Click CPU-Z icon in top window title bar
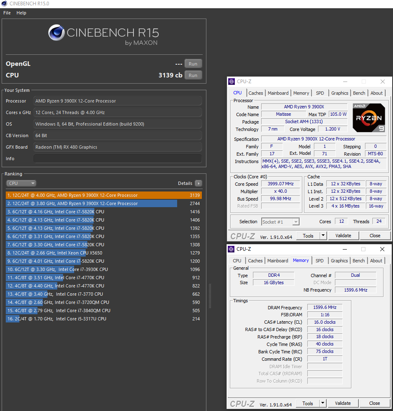The height and width of the screenshot is (411, 393). 232,82
